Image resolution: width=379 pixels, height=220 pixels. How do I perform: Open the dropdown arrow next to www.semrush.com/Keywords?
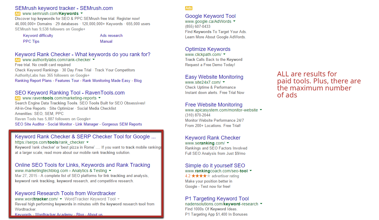82,13
